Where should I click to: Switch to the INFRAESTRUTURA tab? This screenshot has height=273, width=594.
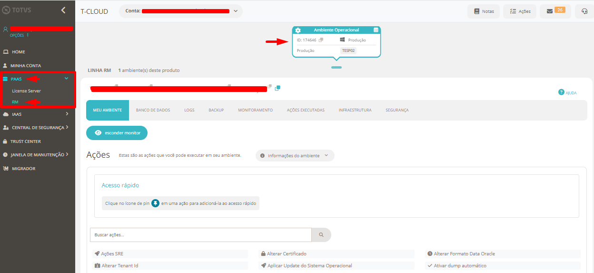pyautogui.click(x=355, y=110)
